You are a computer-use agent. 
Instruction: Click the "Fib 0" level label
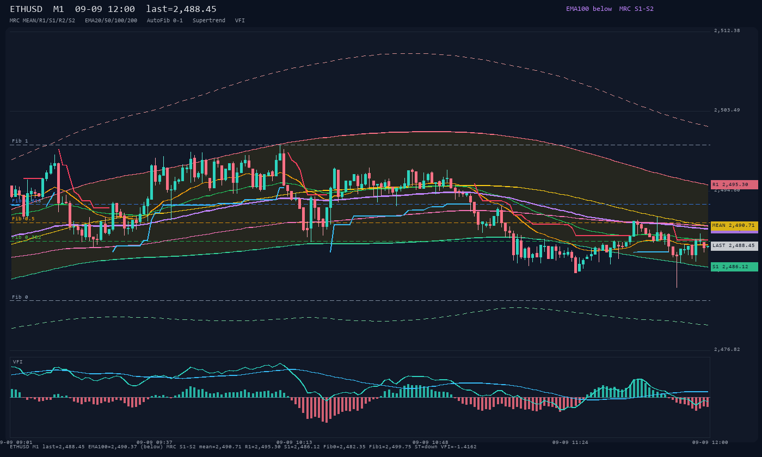tap(20, 297)
